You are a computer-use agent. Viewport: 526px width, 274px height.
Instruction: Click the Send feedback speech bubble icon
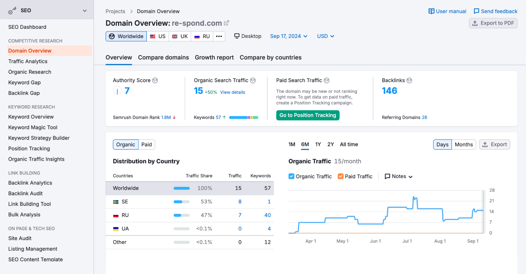coord(476,11)
